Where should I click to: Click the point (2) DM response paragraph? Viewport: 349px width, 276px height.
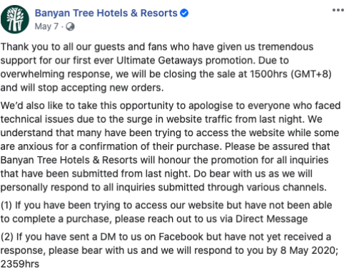tap(169, 250)
